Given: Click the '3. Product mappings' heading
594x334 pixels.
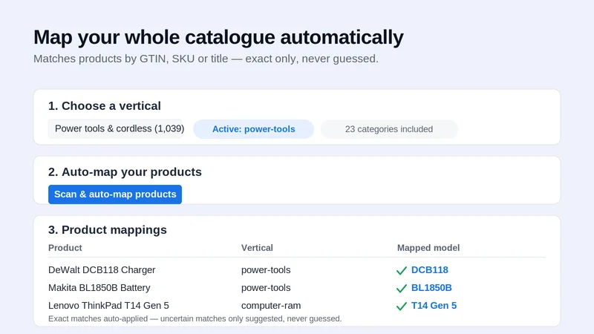Looking at the screenshot, I should (108, 230).
